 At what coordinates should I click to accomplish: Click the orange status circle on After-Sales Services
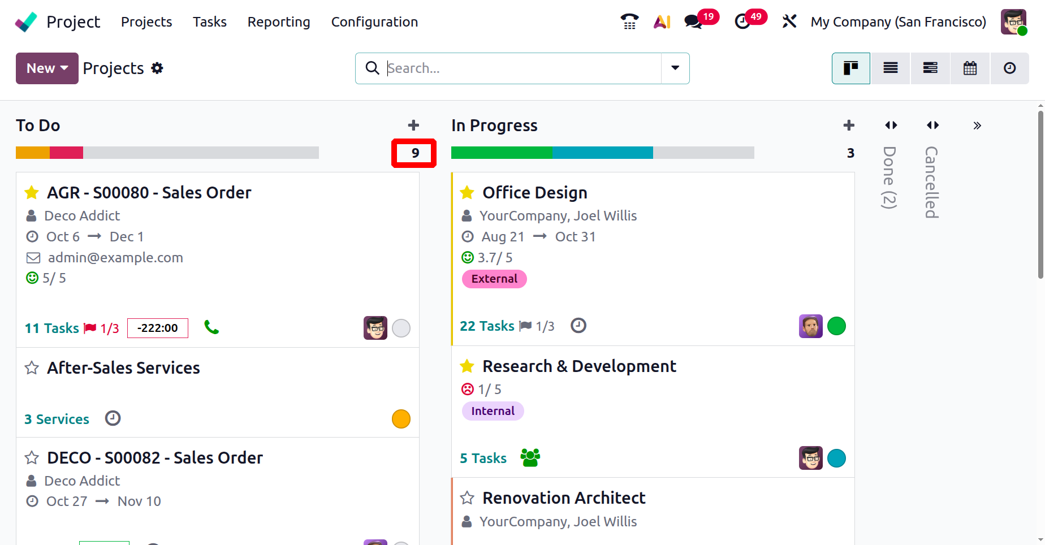(x=401, y=419)
